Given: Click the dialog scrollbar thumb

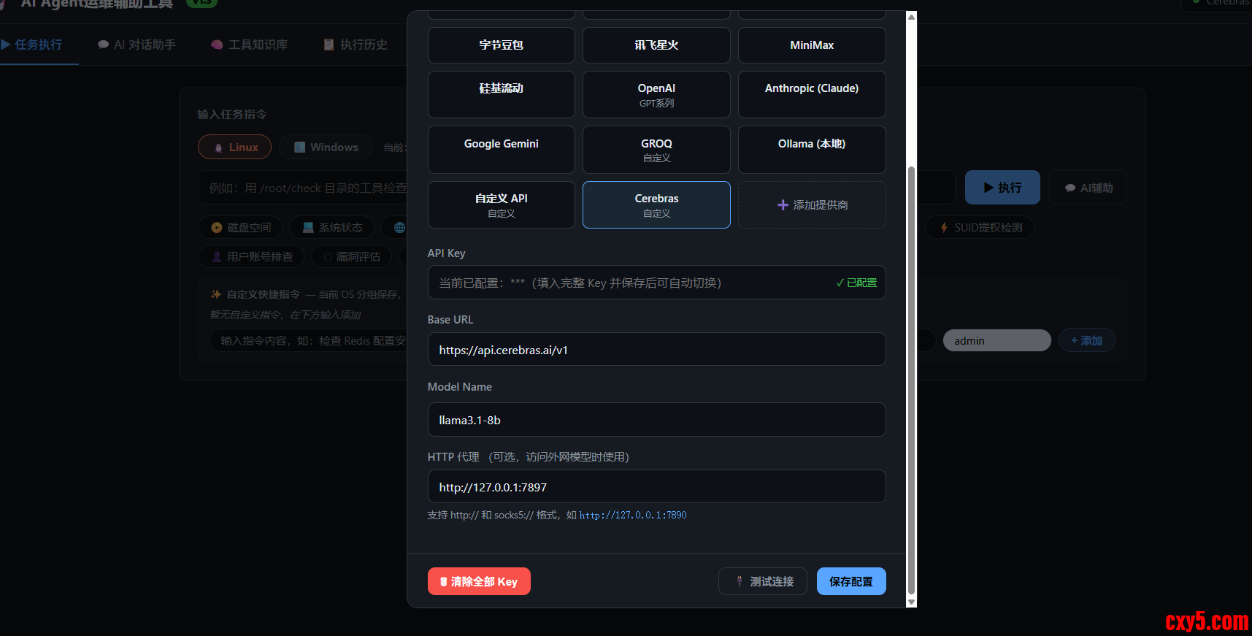Looking at the screenshot, I should tap(911, 380).
